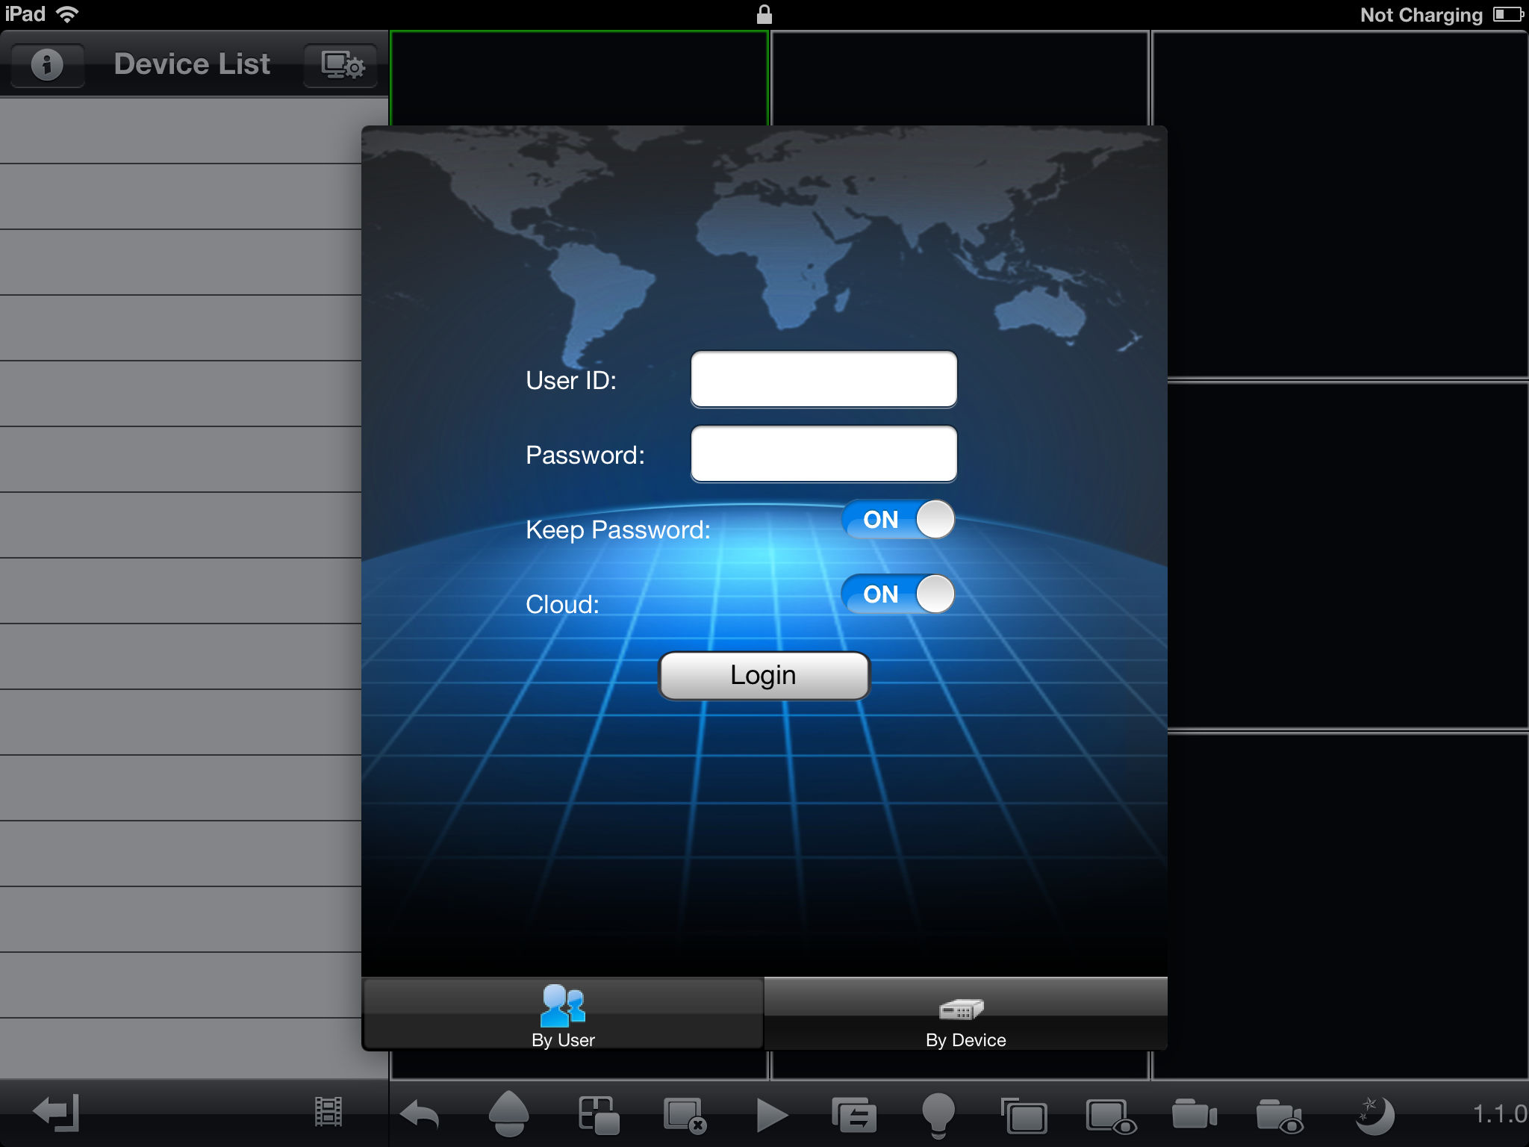Select the green-highlighted first video pane
The image size is (1529, 1147).
click(579, 78)
